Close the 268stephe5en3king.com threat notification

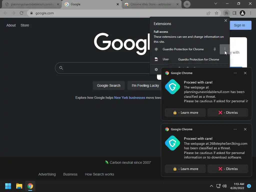[245, 129]
